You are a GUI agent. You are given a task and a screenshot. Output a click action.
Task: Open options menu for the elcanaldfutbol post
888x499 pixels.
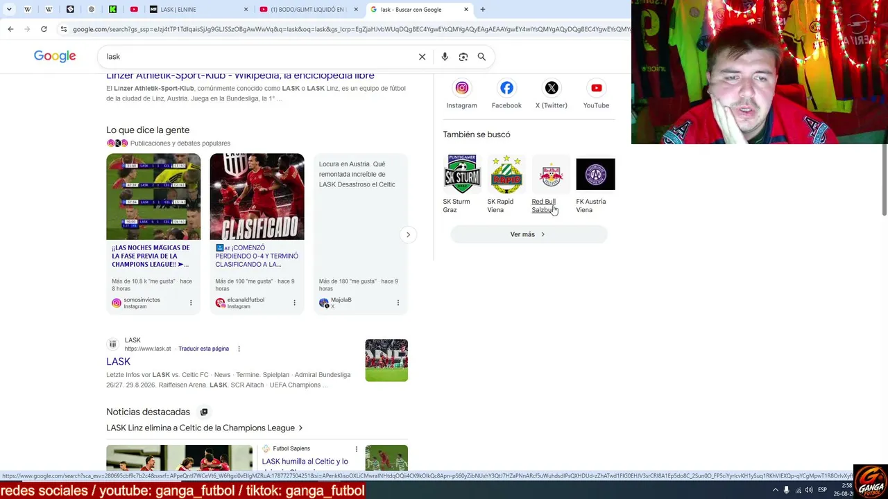294,303
